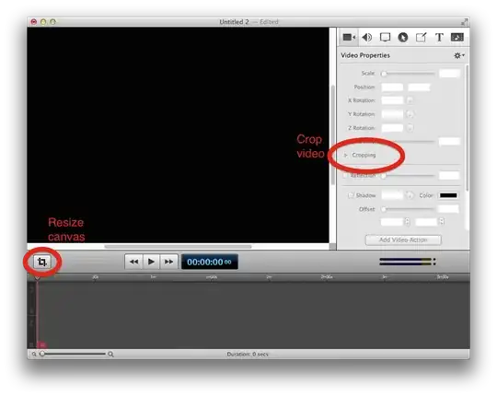
Task: Enable the Reflection checkbox
Action: [x=345, y=176]
